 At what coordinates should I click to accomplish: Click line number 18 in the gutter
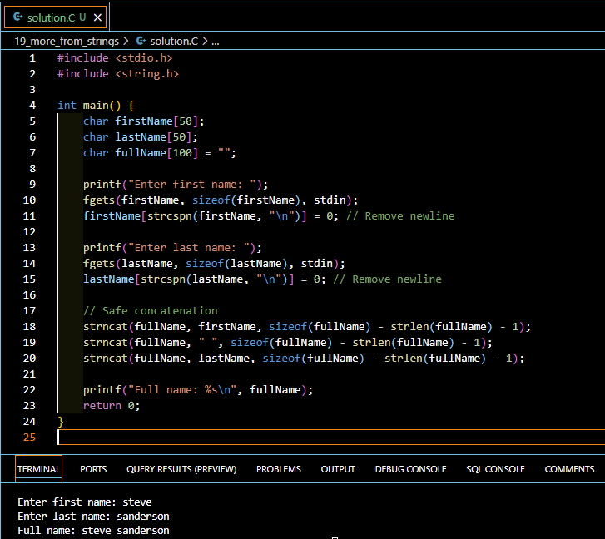pos(30,326)
